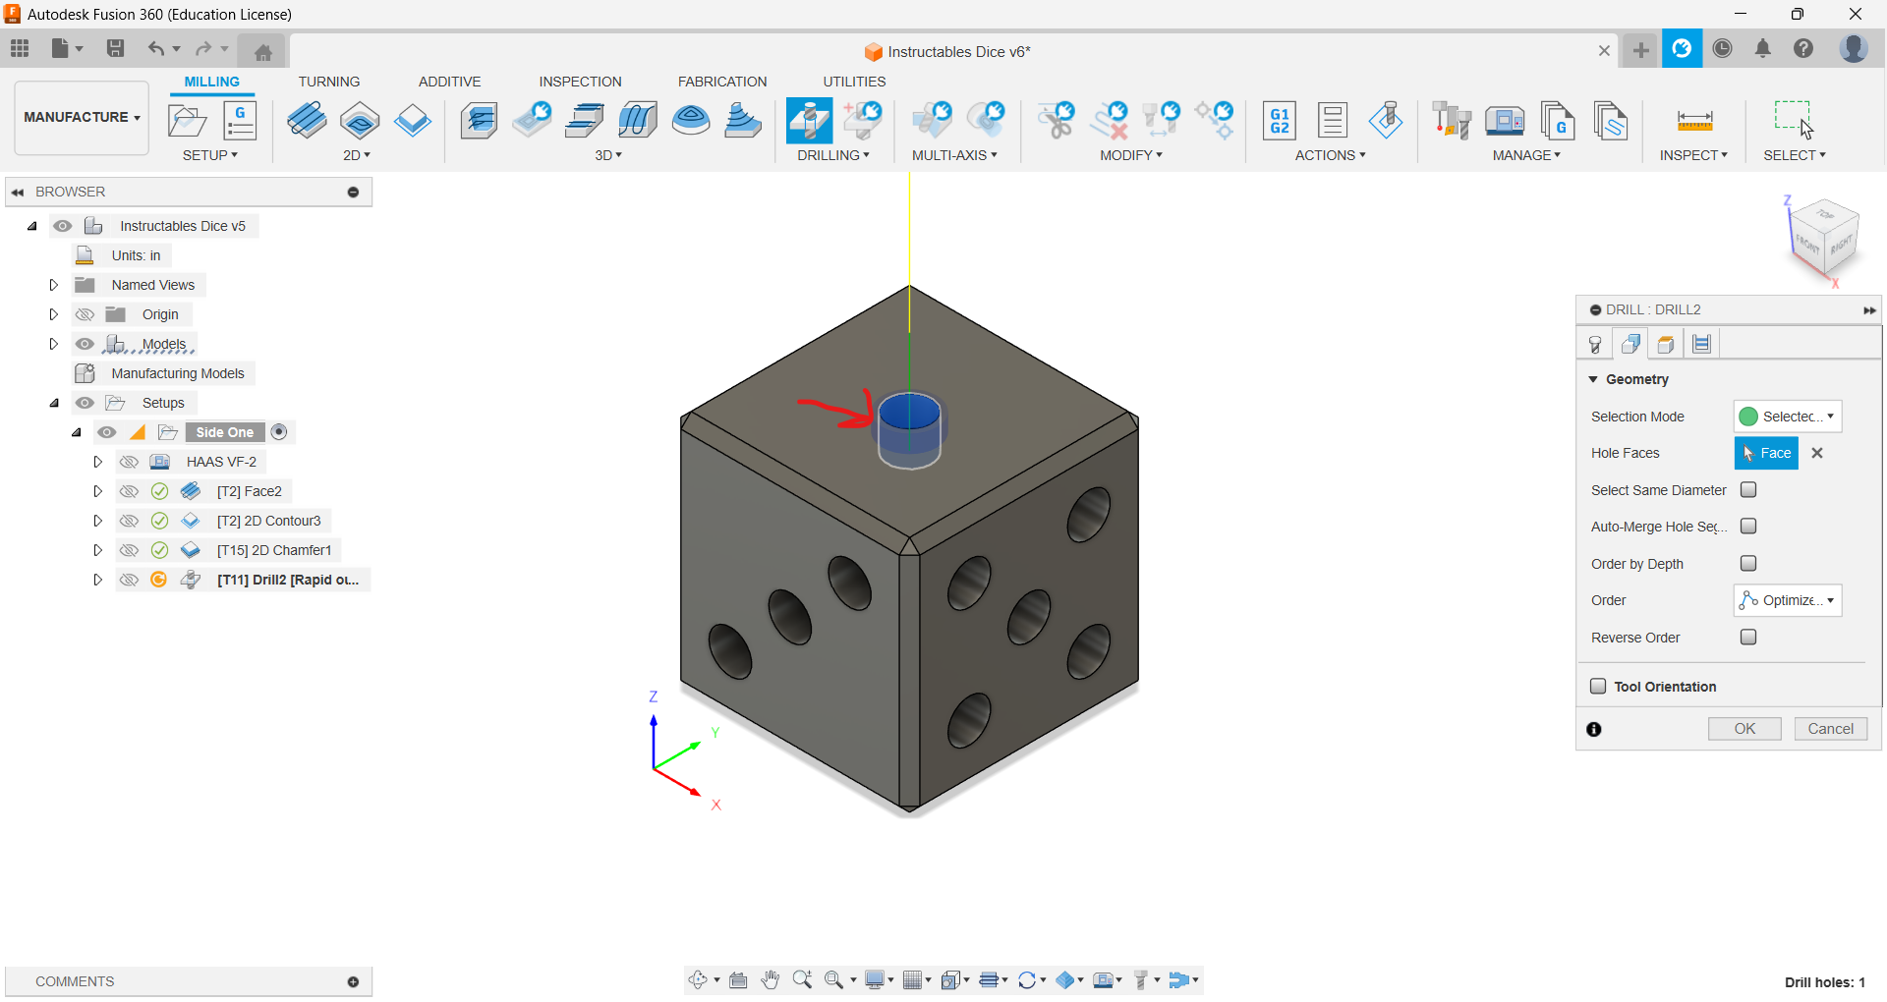This screenshot has height=1002, width=1887.
Task: Toggle visibility eye for Models
Action: [x=86, y=344]
